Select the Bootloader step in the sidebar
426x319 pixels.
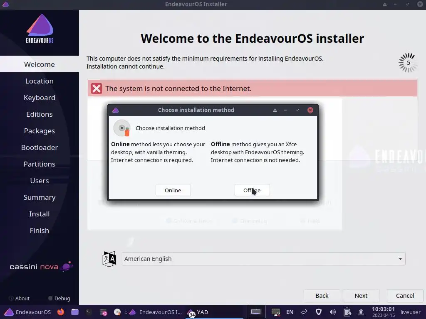click(x=40, y=147)
